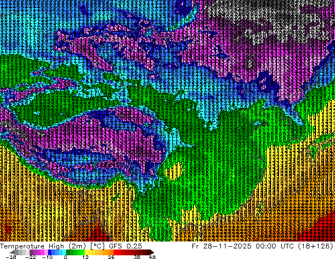Click the gray segment of the temperature legend

pyautogui.click(x=22, y=252)
